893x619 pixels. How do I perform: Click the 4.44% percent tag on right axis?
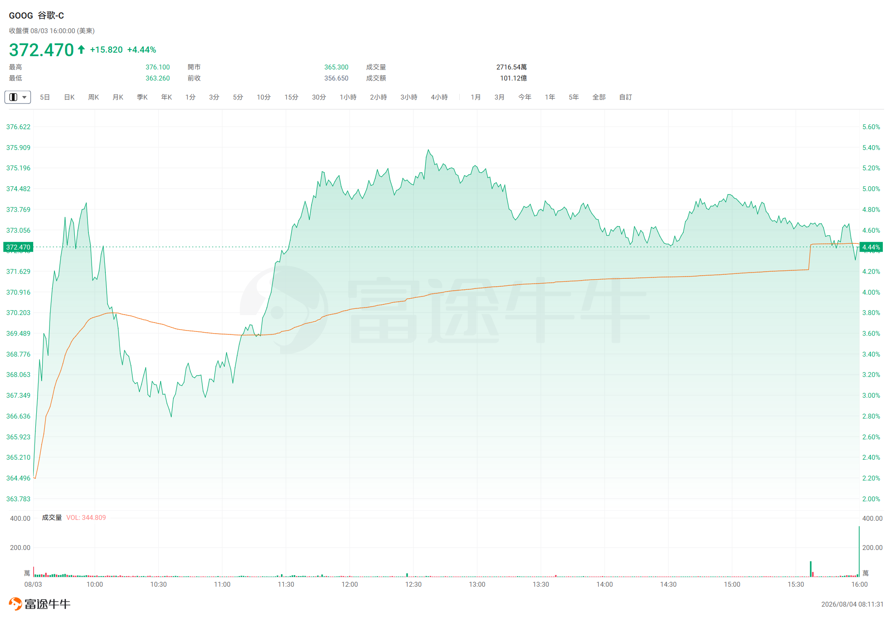coord(871,247)
